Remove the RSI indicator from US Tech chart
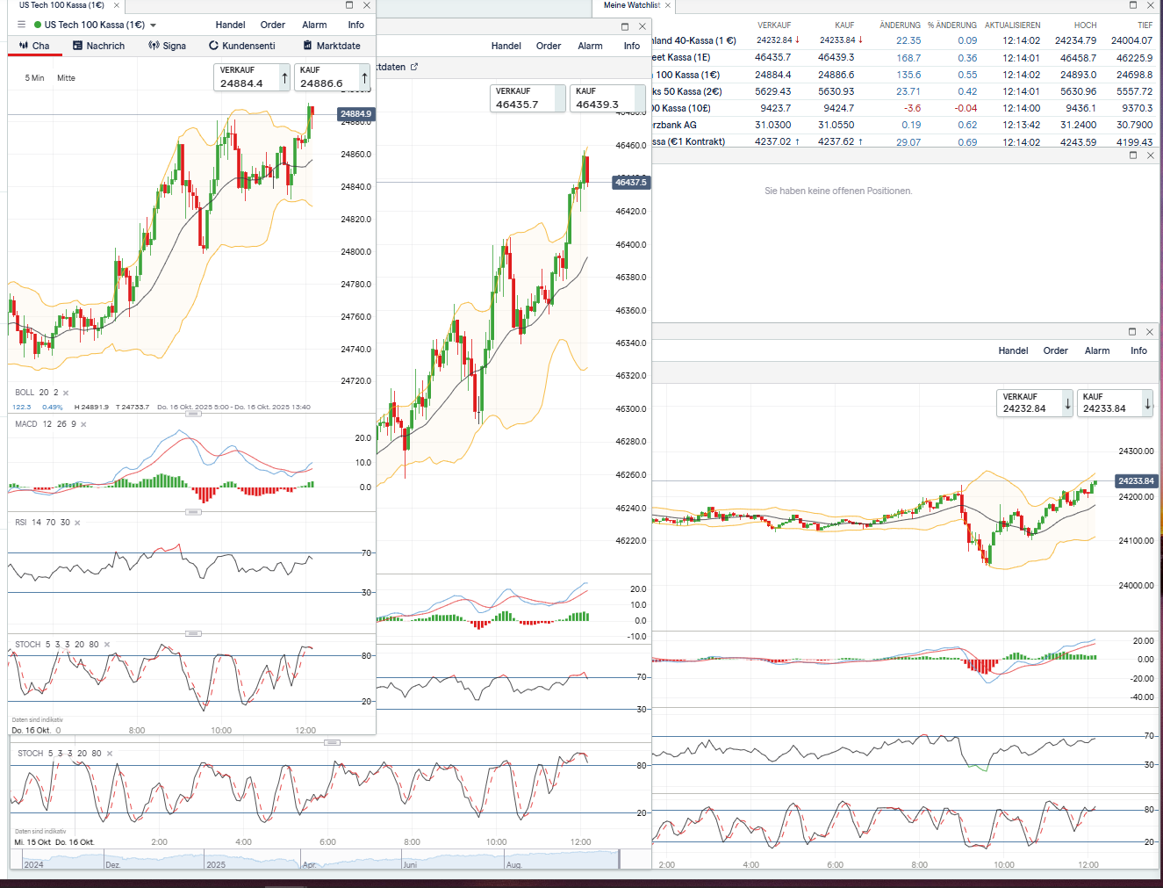This screenshot has width=1163, height=888. [x=77, y=523]
